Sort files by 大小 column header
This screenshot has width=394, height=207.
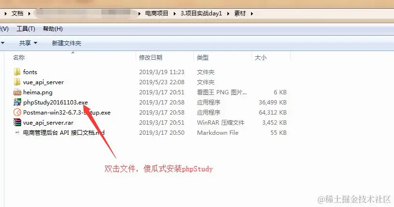(261, 58)
